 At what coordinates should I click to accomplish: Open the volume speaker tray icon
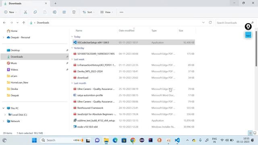point(227,140)
